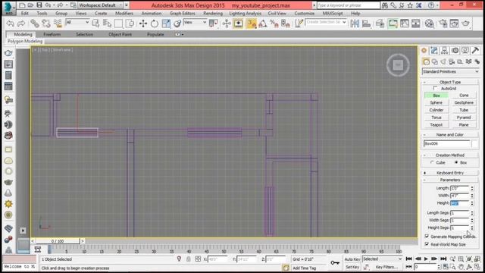This screenshot has width=485, height=273.
Task: Open the selection filter All dropdown
Action: pyautogui.click(x=77, y=23)
